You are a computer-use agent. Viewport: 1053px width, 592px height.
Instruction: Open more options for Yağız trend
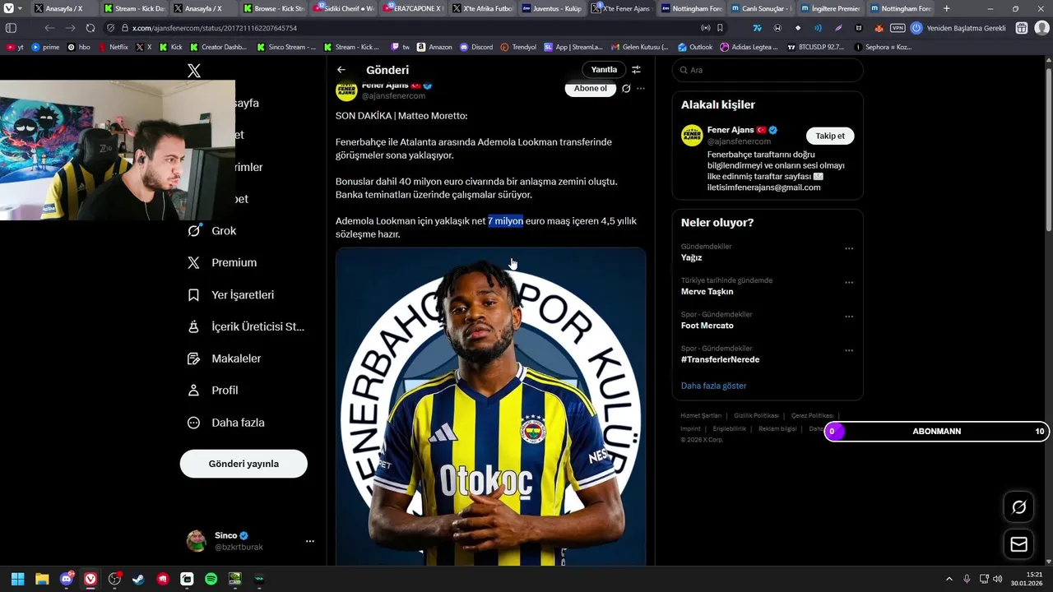point(849,248)
